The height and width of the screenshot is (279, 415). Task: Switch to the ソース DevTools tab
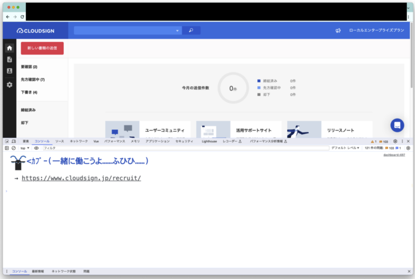pos(60,141)
